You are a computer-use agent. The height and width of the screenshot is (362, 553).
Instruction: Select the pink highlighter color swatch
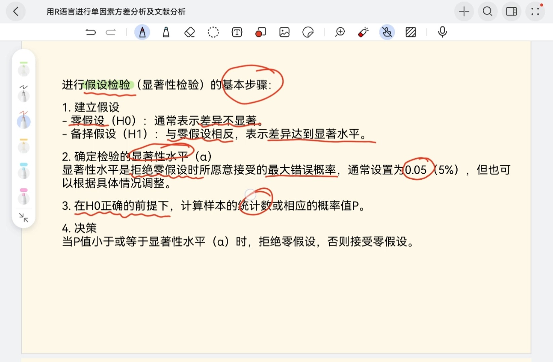click(24, 198)
